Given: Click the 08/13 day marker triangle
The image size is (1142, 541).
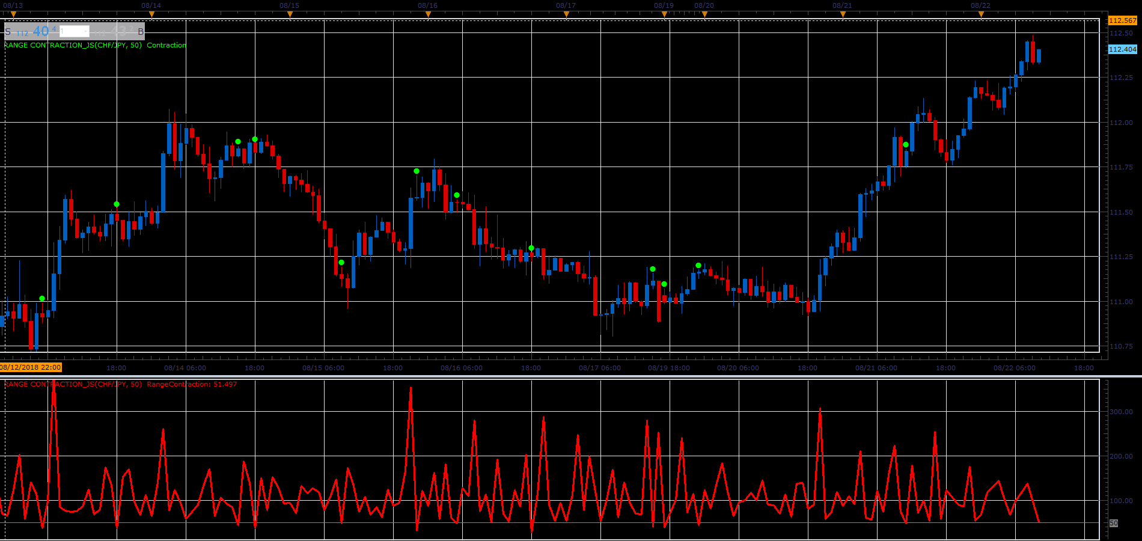Looking at the screenshot, I should pyautogui.click(x=13, y=14).
